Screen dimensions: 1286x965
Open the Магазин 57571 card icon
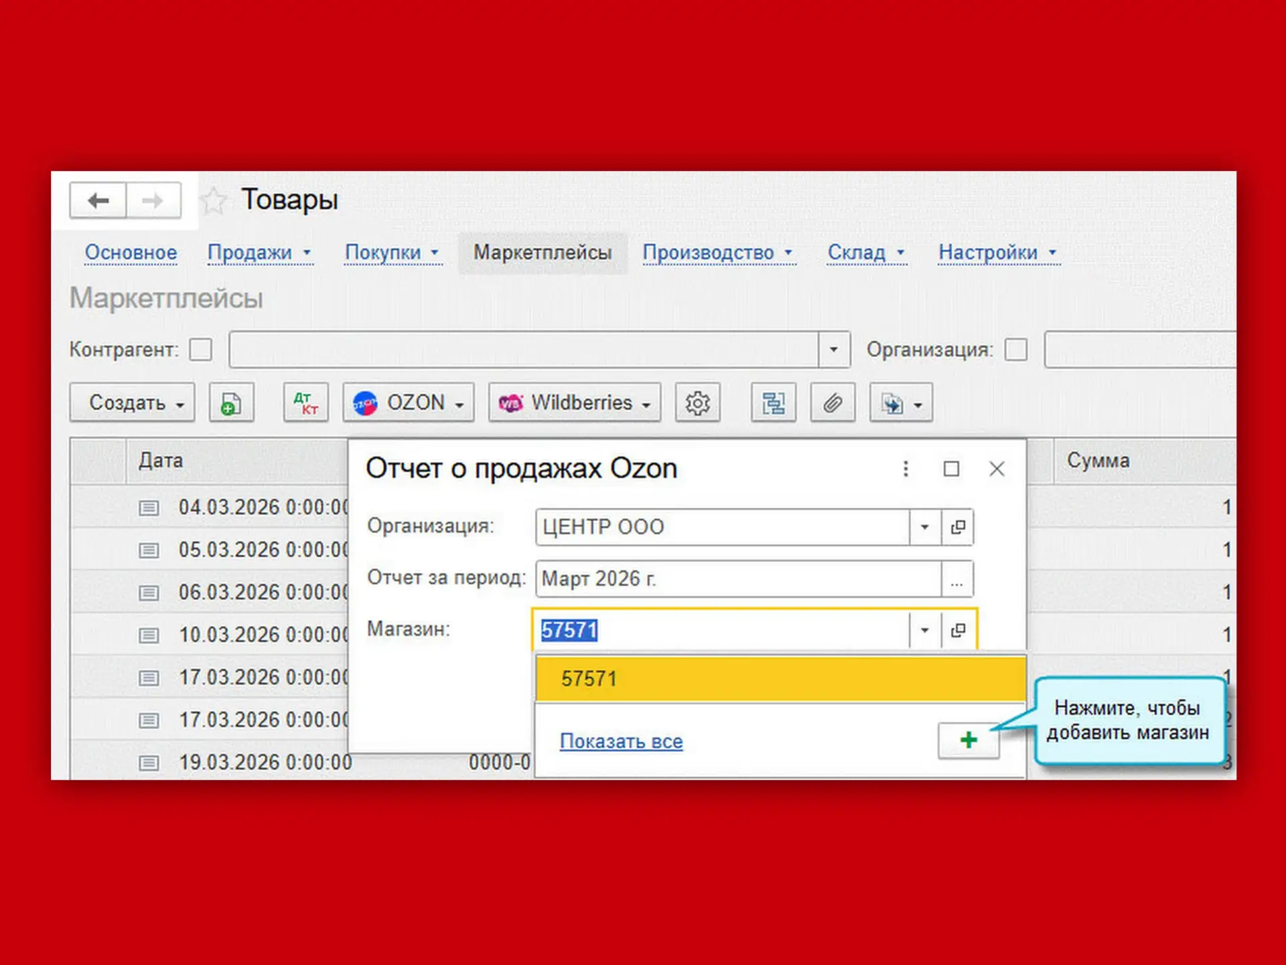point(958,630)
